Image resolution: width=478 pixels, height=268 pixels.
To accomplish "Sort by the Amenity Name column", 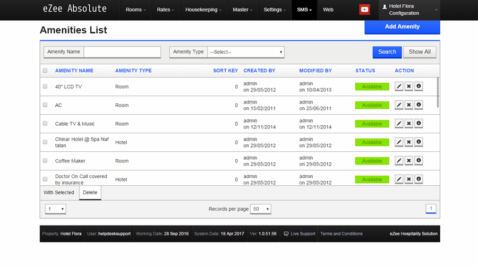I will tap(74, 71).
